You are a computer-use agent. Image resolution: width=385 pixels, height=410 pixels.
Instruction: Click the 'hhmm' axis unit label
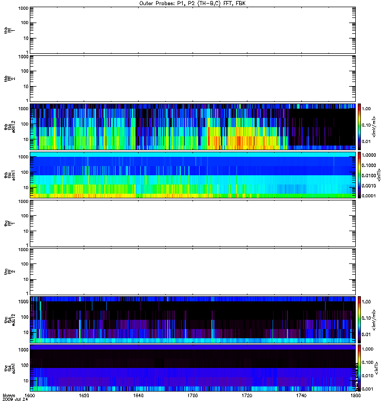coord(9,395)
